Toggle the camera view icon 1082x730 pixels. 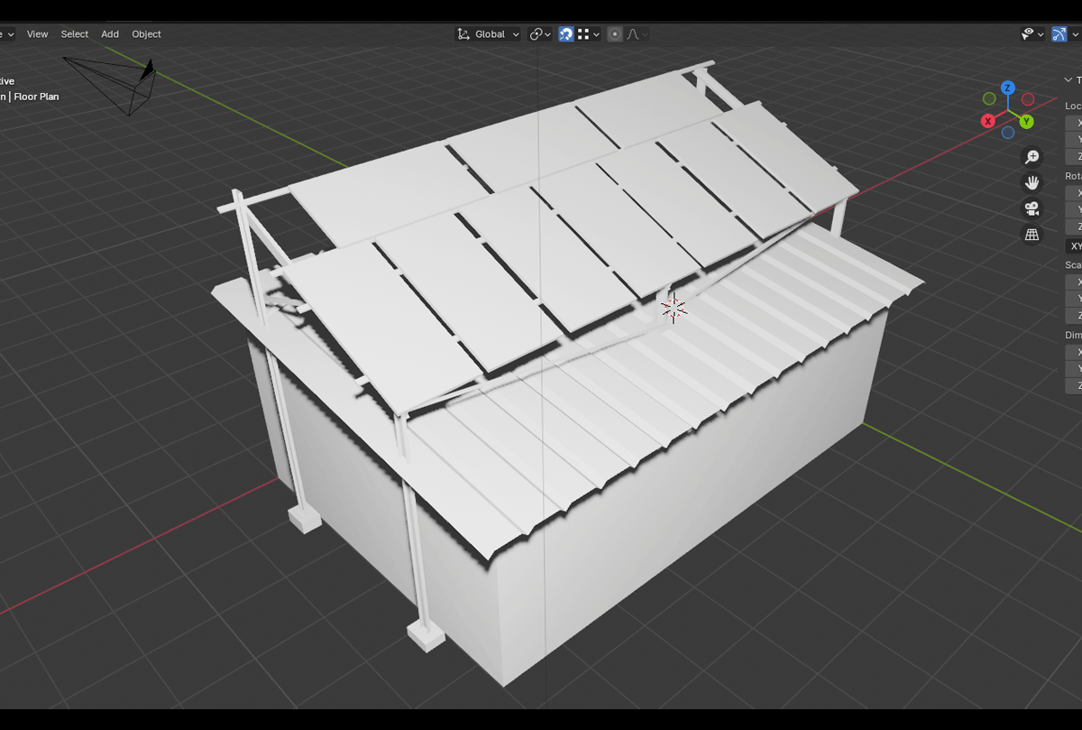pyautogui.click(x=1032, y=209)
